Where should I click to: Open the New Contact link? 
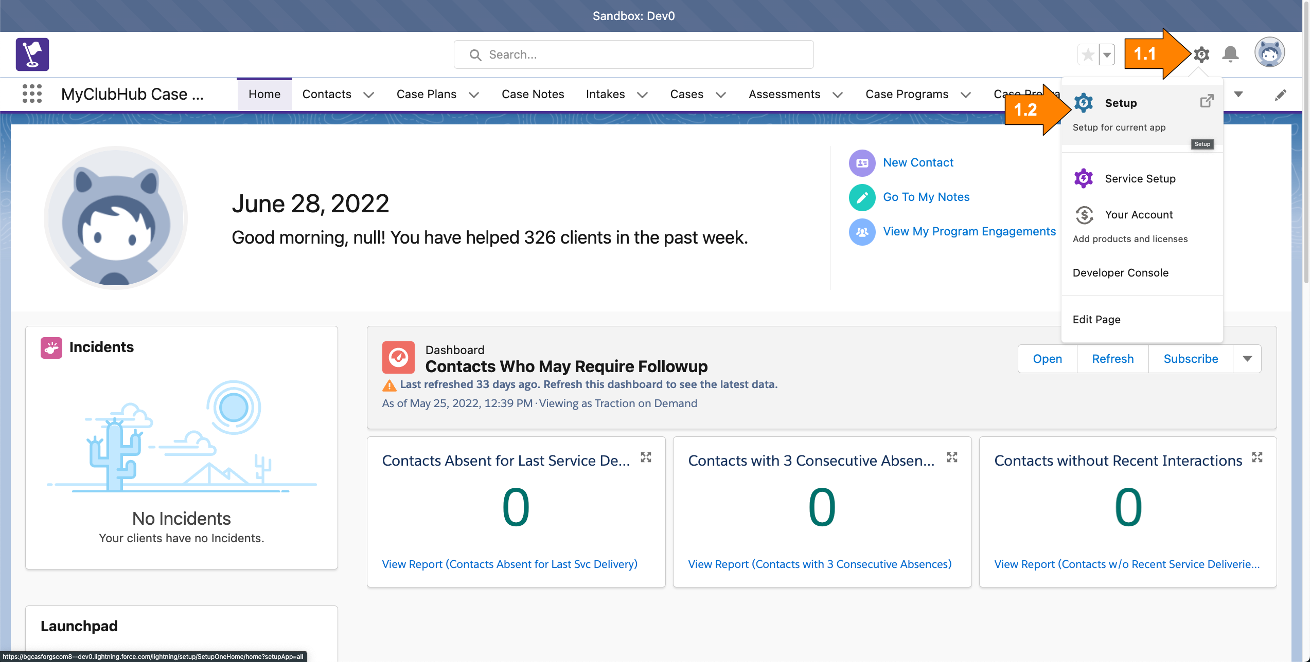(x=918, y=162)
